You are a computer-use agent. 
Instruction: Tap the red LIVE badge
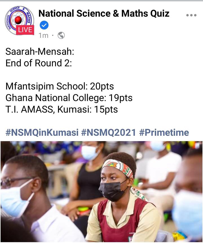click(x=25, y=30)
